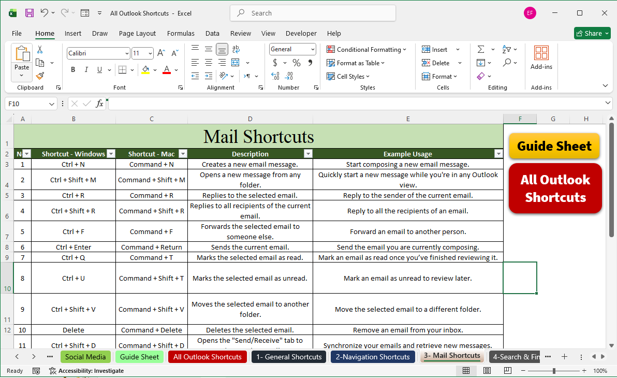
Task: Open the Add-ins gallery icon
Action: point(541,53)
